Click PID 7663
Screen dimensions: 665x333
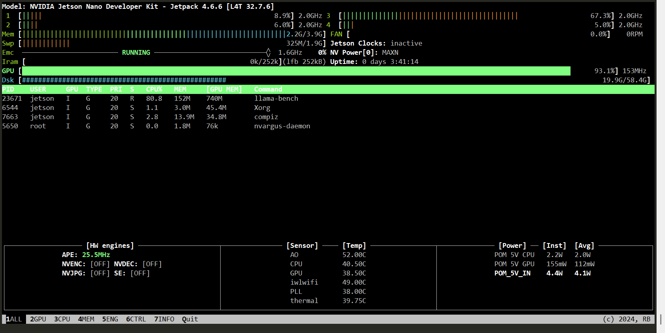tap(10, 117)
